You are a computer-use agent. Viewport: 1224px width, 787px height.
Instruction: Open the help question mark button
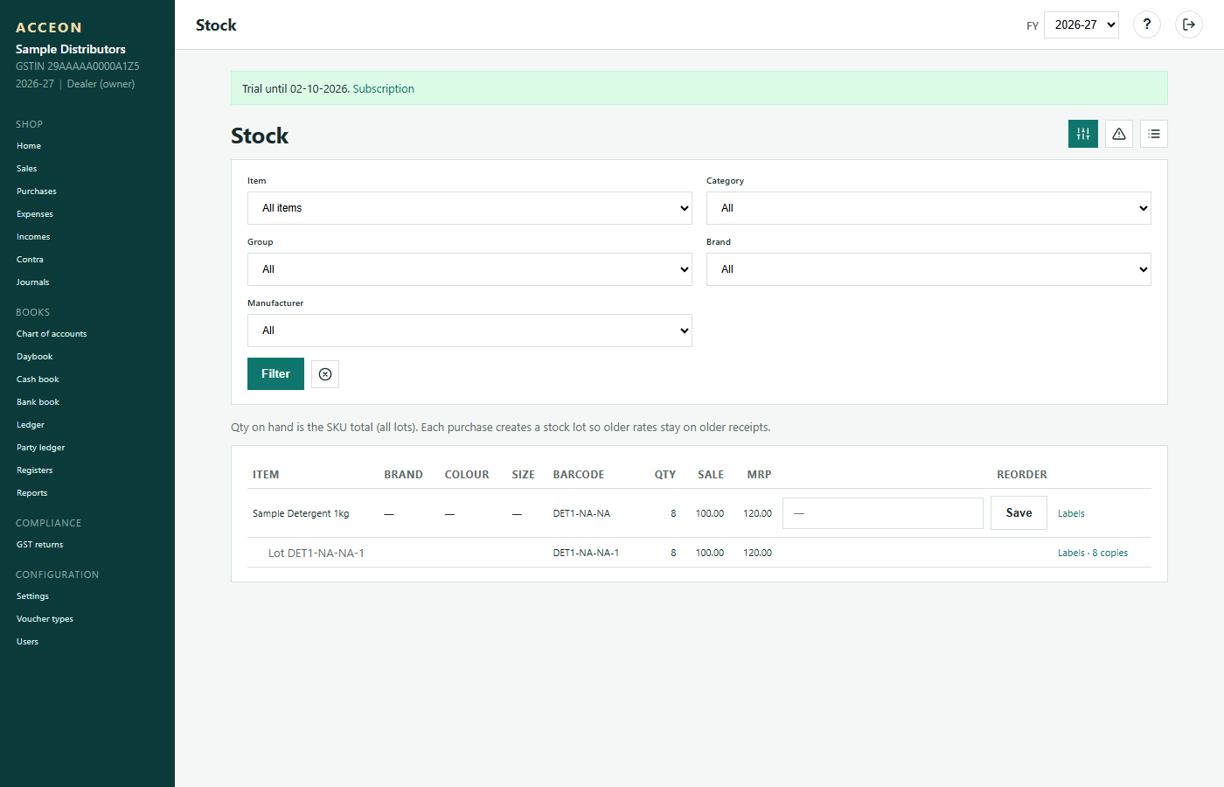click(x=1147, y=24)
